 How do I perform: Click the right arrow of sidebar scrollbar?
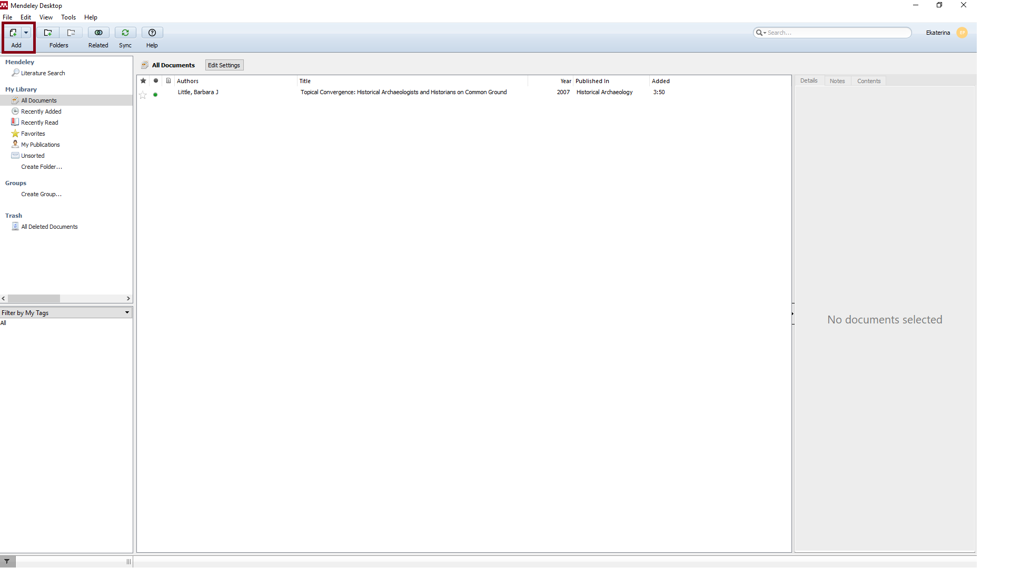(128, 298)
